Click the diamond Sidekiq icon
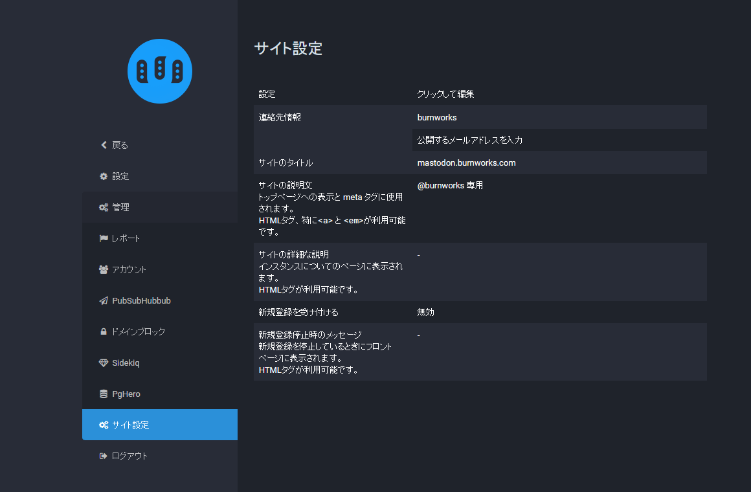This screenshot has height=492, width=751. point(104,363)
